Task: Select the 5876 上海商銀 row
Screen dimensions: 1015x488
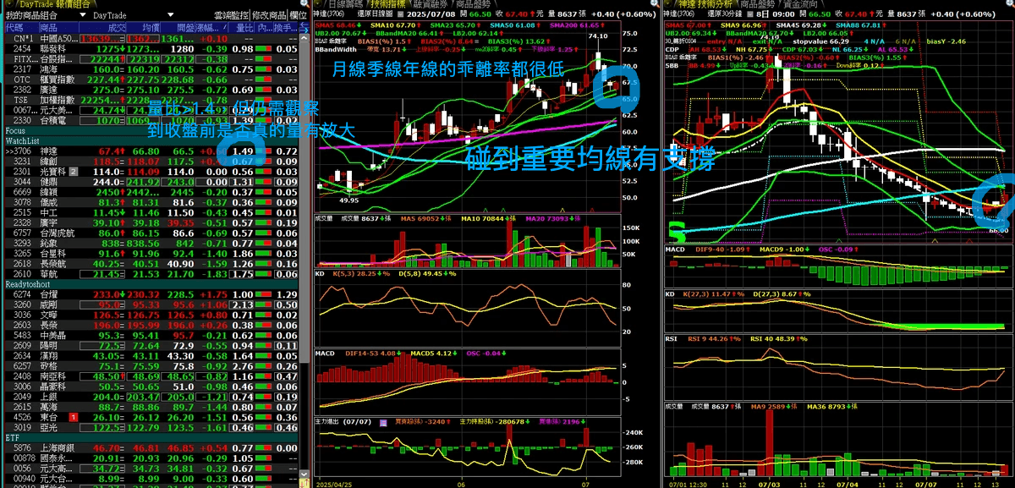Action: pos(151,447)
